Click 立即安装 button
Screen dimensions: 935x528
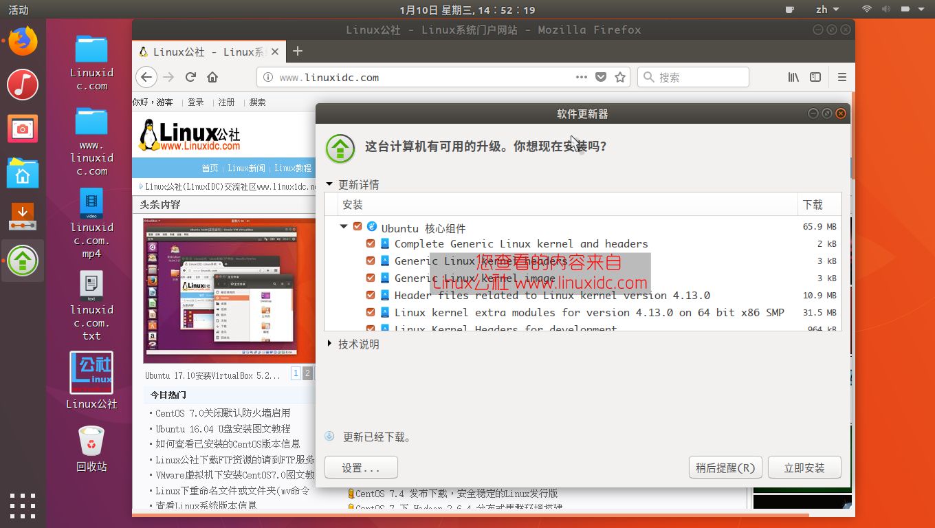coord(804,467)
